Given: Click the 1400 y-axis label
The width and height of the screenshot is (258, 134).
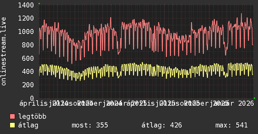Looking at the screenshot, I should (x=26, y=5).
